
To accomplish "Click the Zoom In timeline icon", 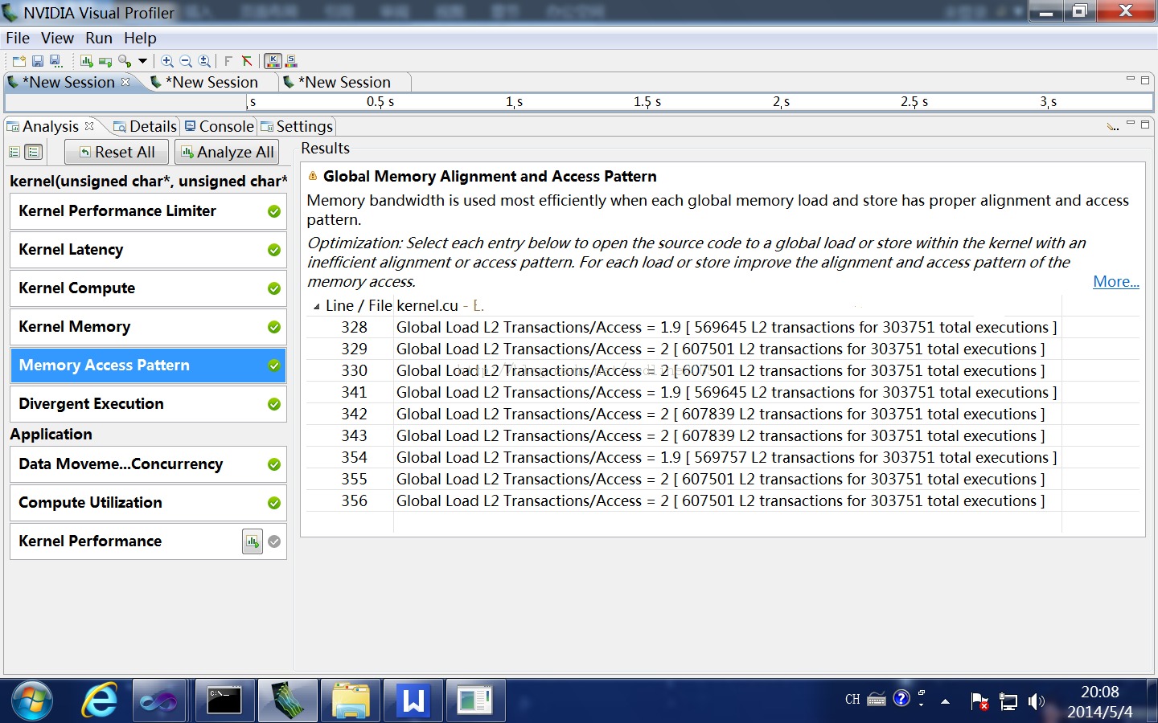I will [167, 61].
